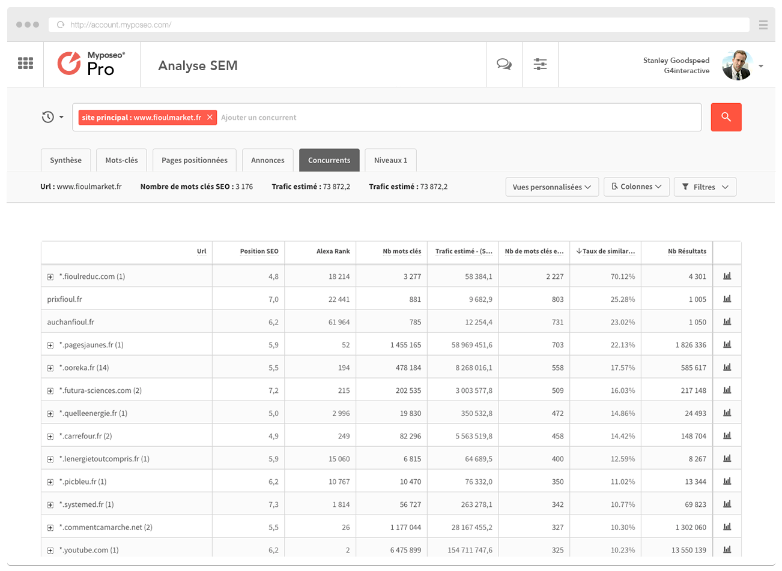The height and width of the screenshot is (571, 782).
Task: Open the Niveaux 1 tab
Action: pos(390,160)
